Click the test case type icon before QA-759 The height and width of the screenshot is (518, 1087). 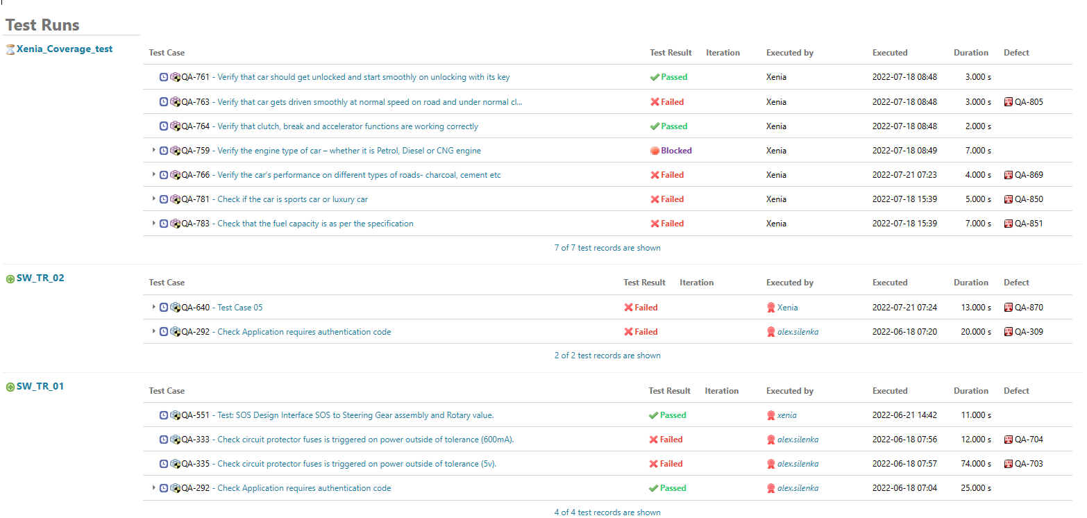pyautogui.click(x=176, y=151)
